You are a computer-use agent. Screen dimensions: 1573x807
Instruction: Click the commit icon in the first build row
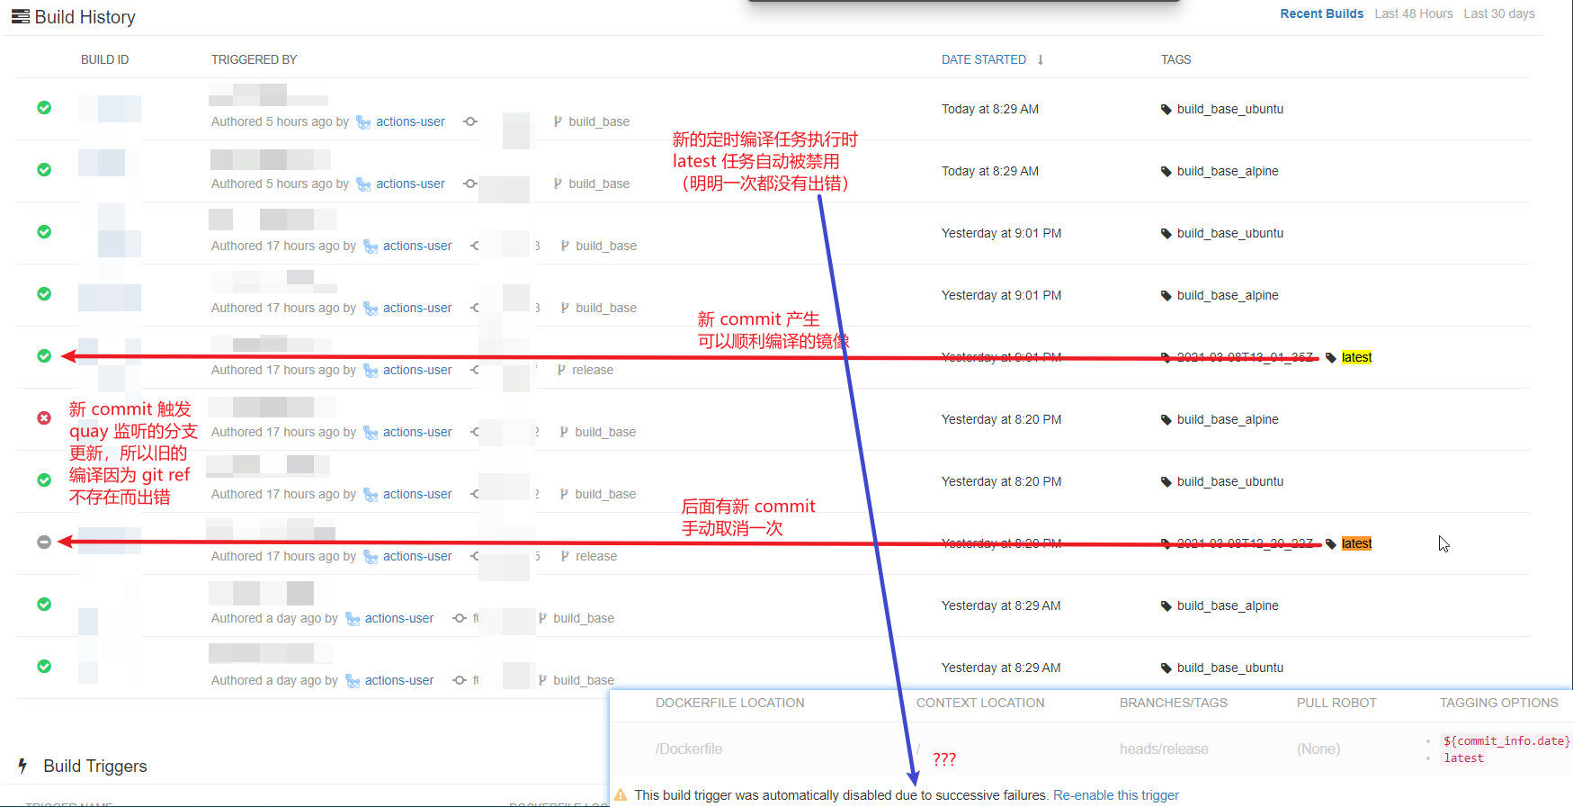coord(470,121)
